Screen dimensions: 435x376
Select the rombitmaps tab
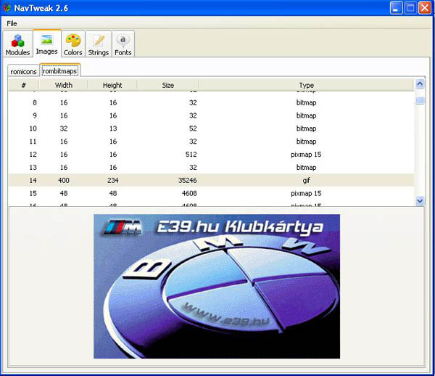59,71
